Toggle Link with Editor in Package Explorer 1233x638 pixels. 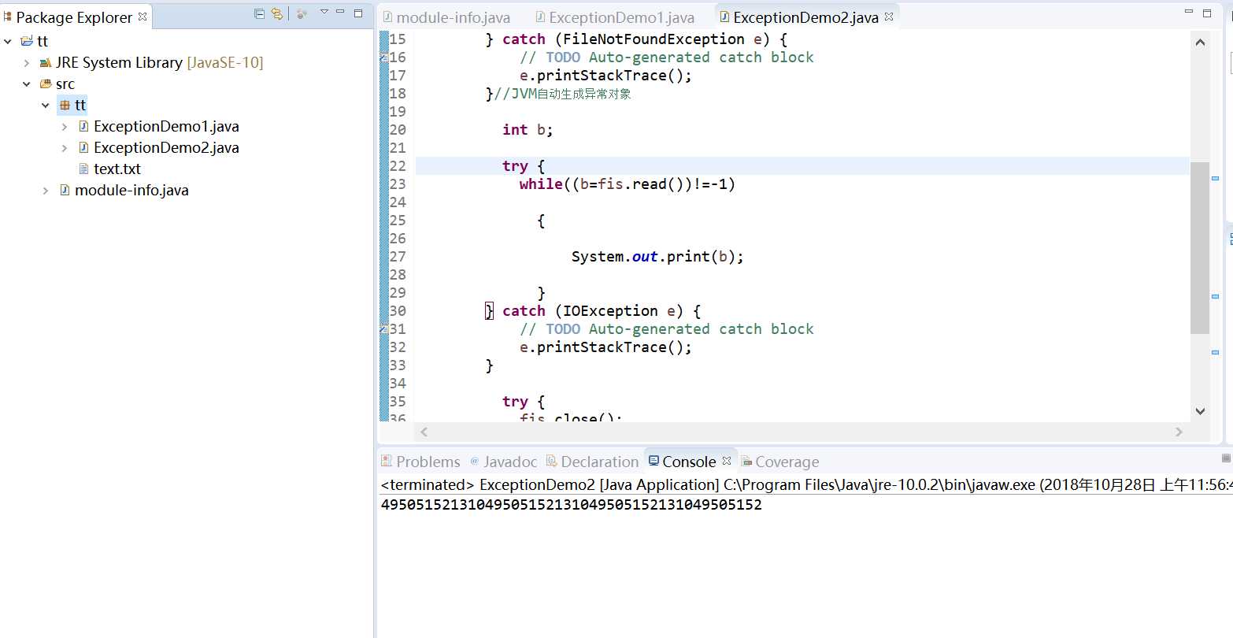(x=276, y=13)
